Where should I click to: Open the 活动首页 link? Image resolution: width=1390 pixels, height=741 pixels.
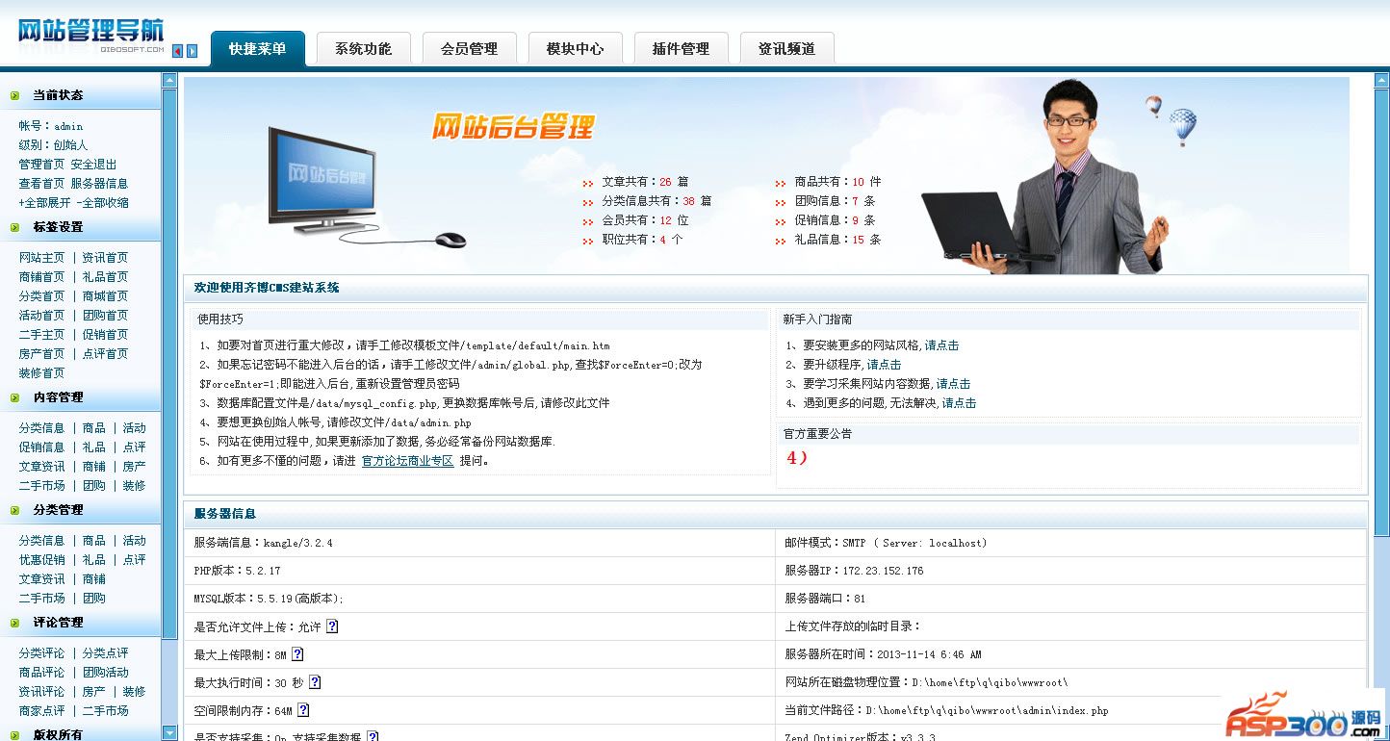pyautogui.click(x=41, y=316)
